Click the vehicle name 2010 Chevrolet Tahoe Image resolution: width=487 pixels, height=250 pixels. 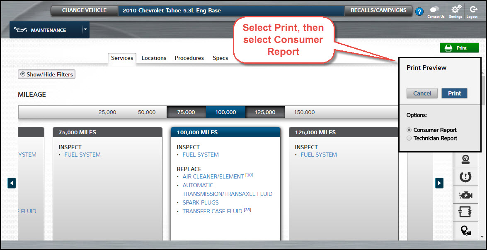coord(172,10)
